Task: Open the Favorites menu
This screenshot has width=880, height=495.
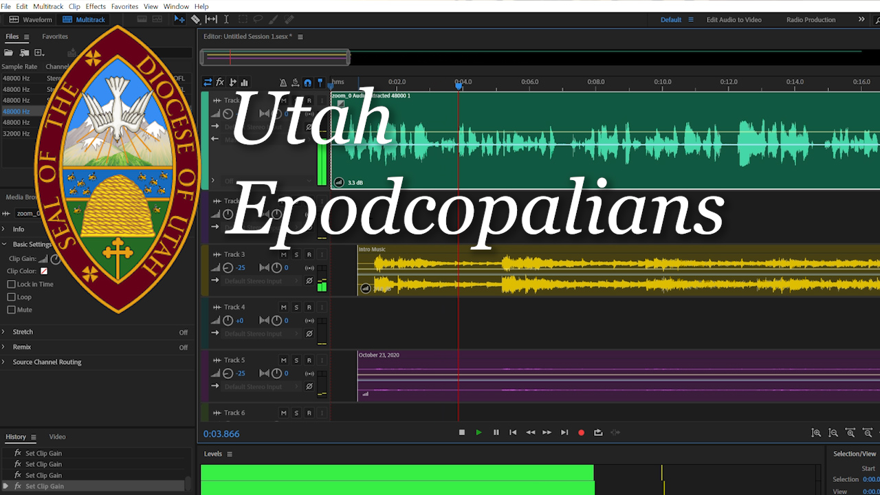Action: [x=124, y=6]
